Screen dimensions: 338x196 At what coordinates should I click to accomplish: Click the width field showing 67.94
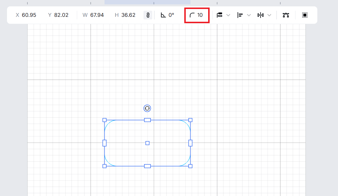point(97,15)
